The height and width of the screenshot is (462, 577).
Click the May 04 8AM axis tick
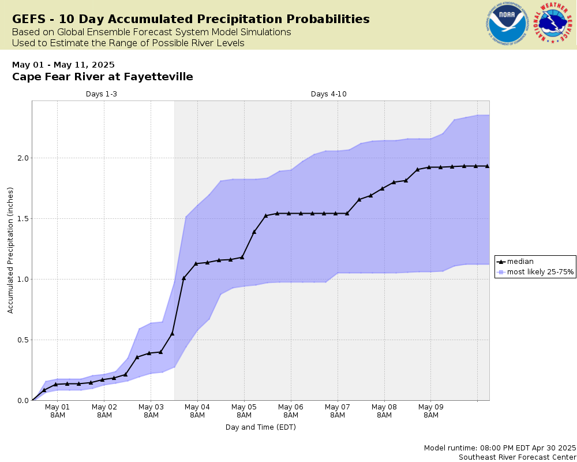[x=197, y=411]
